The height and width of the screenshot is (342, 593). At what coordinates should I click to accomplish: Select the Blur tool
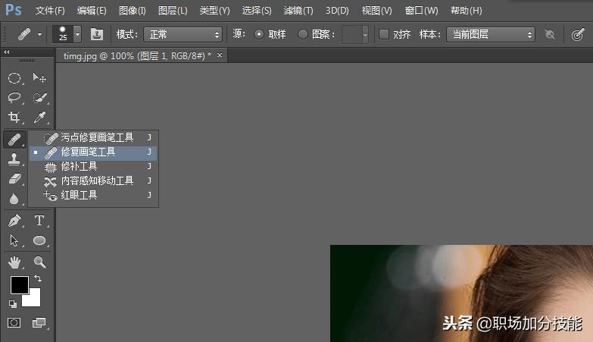tap(14, 199)
